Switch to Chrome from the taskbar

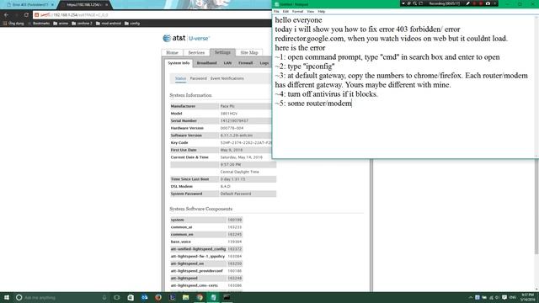(200, 297)
